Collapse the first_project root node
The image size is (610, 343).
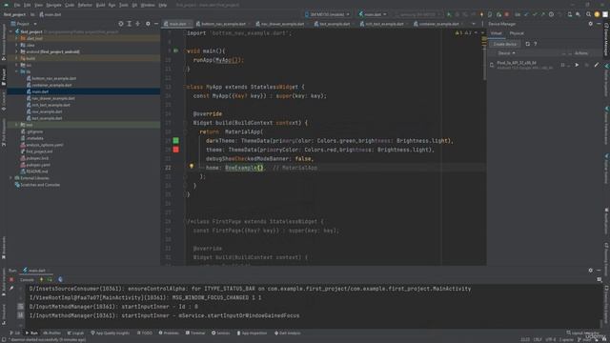click(x=10, y=31)
